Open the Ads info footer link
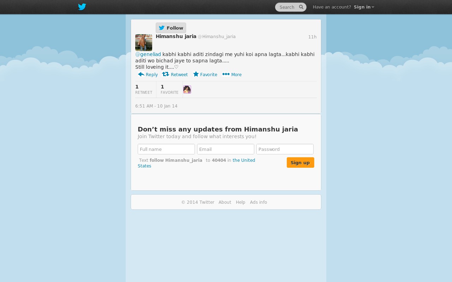The height and width of the screenshot is (282, 452). click(258, 202)
